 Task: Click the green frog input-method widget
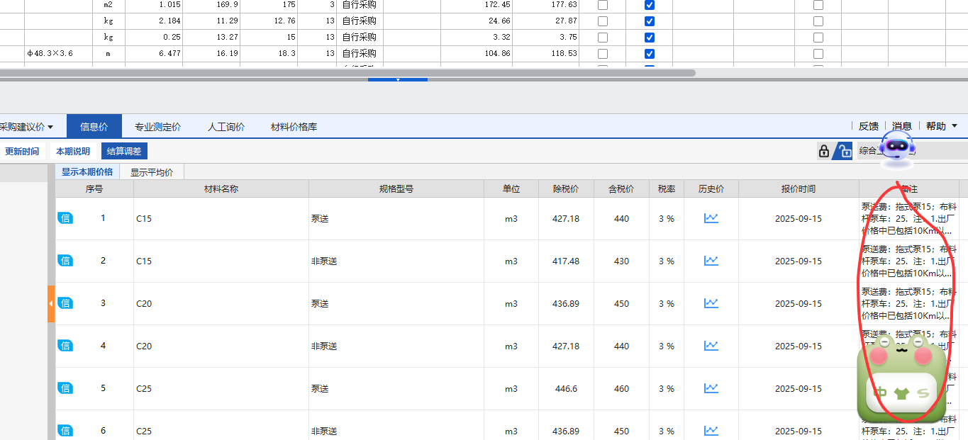tap(901, 380)
